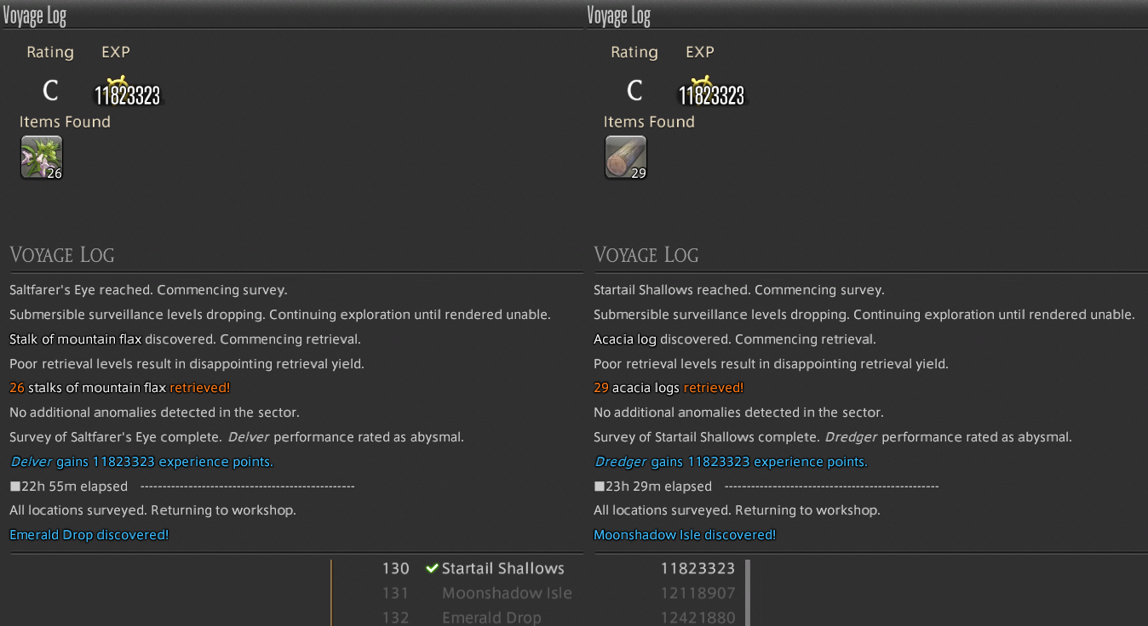This screenshot has height=626, width=1148.
Task: Click the 12421880 experience value
Action: (x=697, y=617)
